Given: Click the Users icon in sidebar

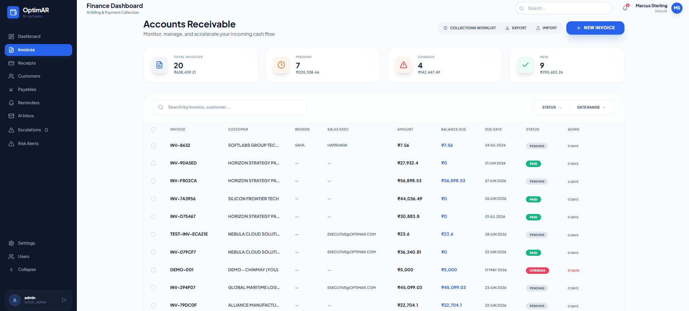Looking at the screenshot, I should coord(11,257).
